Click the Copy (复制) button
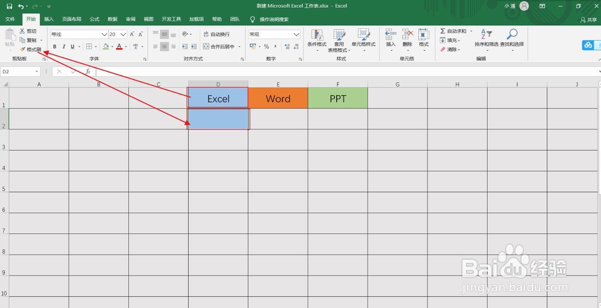This screenshot has height=308, width=601. tap(28, 40)
